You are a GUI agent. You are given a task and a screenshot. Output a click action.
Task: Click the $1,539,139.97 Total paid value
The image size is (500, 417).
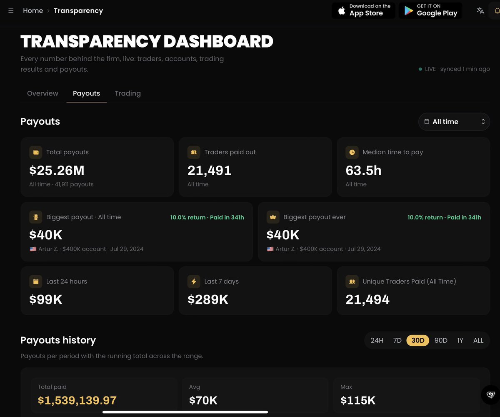point(77,401)
